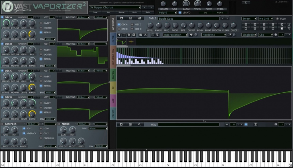This screenshot has height=168, width=293.
Task: Click the maximize icon at the top right of the plugin
Action: [x=246, y=2]
